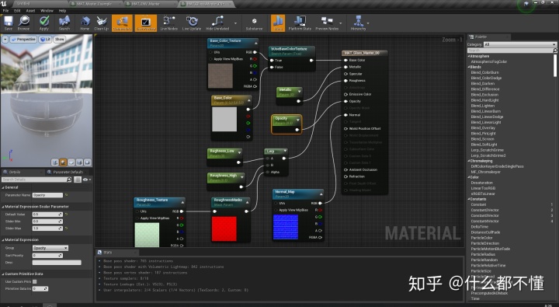559x307 pixels.
Task: Open the Palette Category dropdown
Action: pyautogui.click(x=519, y=44)
